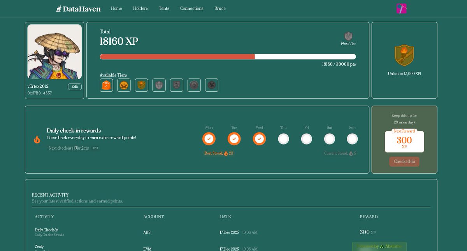467x251 pixels.
Task: Click the Next Tier shield badge
Action: (348, 36)
